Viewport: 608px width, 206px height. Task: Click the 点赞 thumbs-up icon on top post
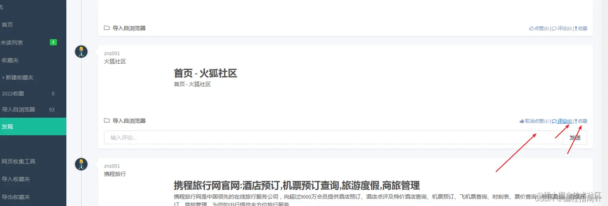point(531,28)
